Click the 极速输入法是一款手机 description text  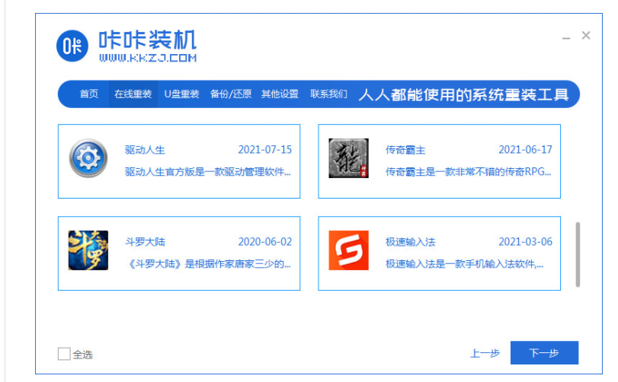[x=465, y=264]
